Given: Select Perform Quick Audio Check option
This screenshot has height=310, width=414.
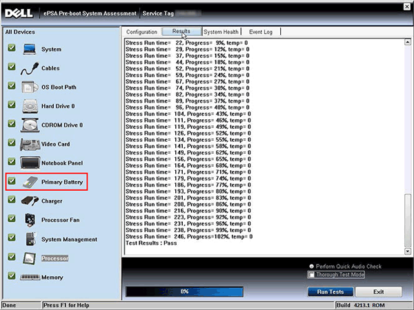Looking at the screenshot, I should click(x=312, y=267).
